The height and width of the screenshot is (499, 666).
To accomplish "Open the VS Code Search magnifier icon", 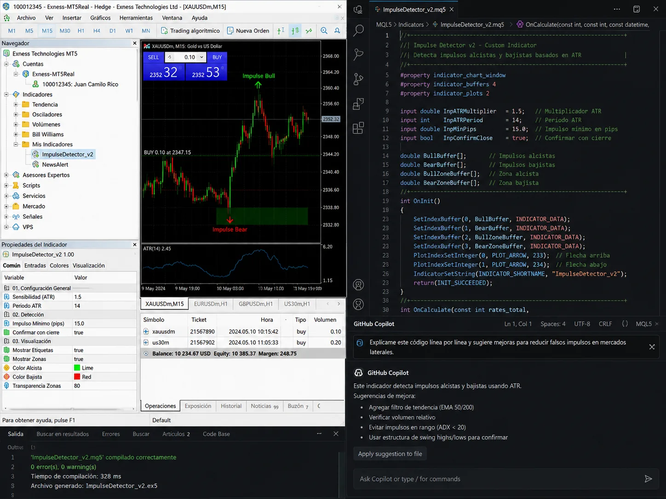I will click(358, 31).
